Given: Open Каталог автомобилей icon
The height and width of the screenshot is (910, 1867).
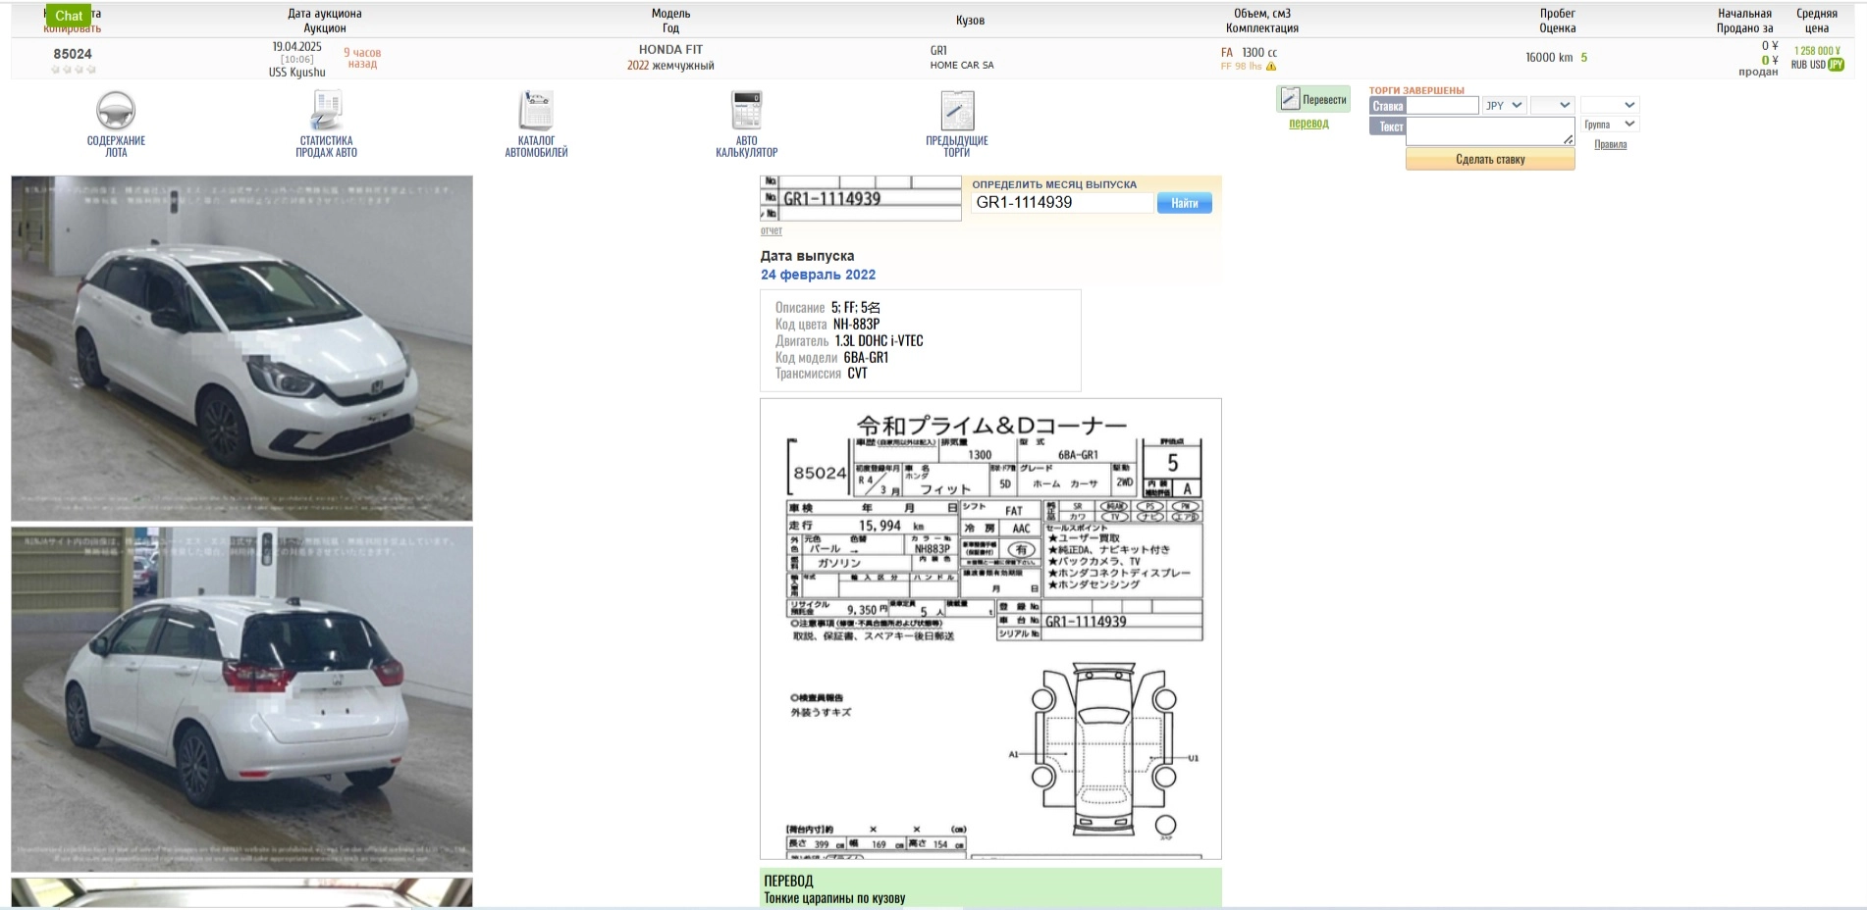Looking at the screenshot, I should pos(536,110).
